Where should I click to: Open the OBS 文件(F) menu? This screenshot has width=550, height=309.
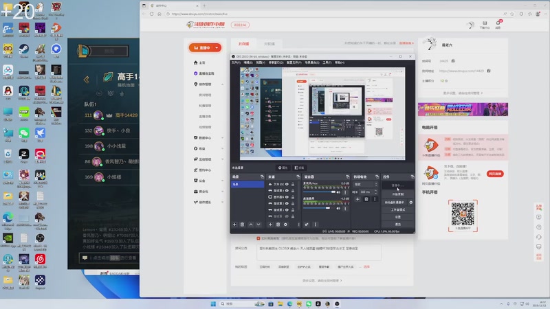pos(236,62)
